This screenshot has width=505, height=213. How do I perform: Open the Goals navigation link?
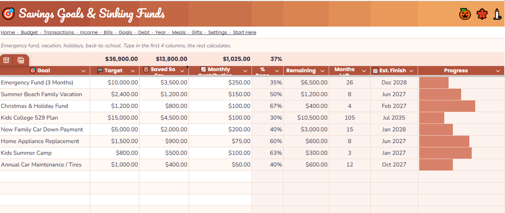click(x=125, y=32)
